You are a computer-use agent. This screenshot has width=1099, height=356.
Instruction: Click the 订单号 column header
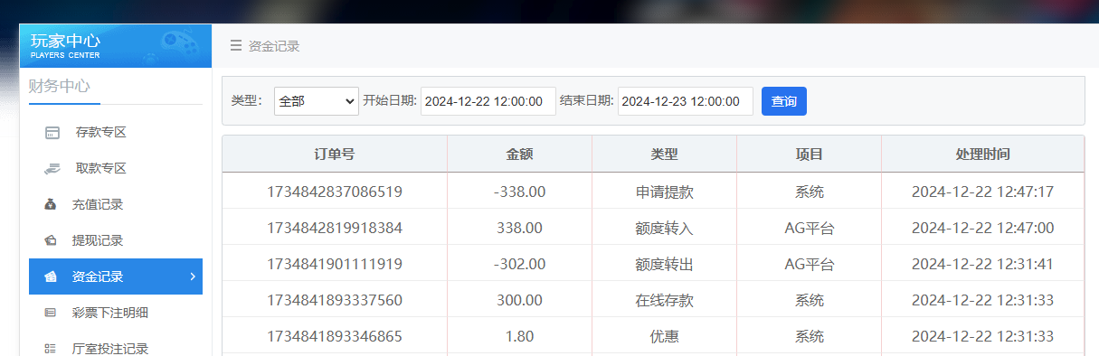coord(335,155)
